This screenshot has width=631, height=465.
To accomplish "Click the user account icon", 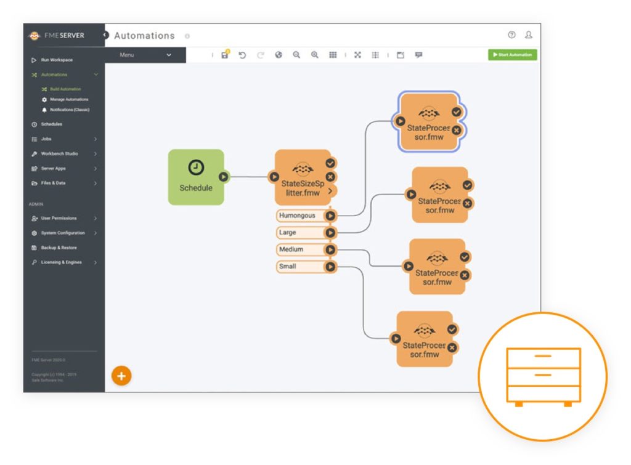I will click(528, 35).
